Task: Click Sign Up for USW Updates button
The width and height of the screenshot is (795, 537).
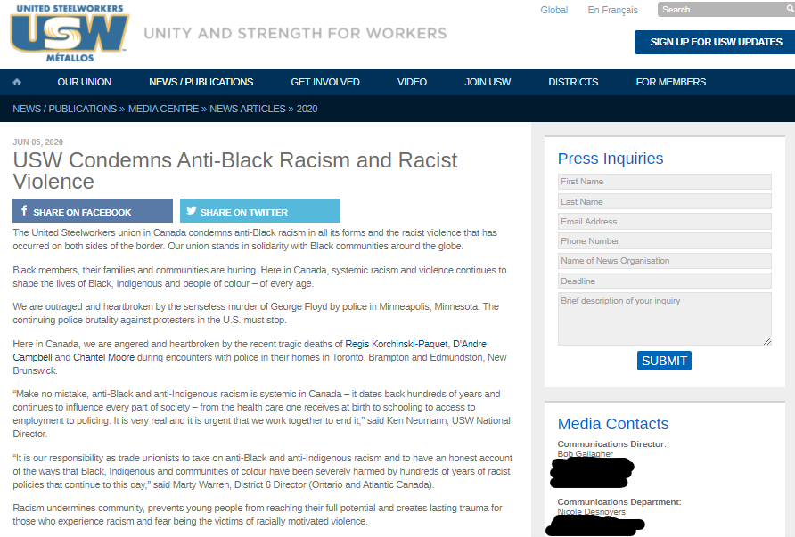Action: [716, 42]
